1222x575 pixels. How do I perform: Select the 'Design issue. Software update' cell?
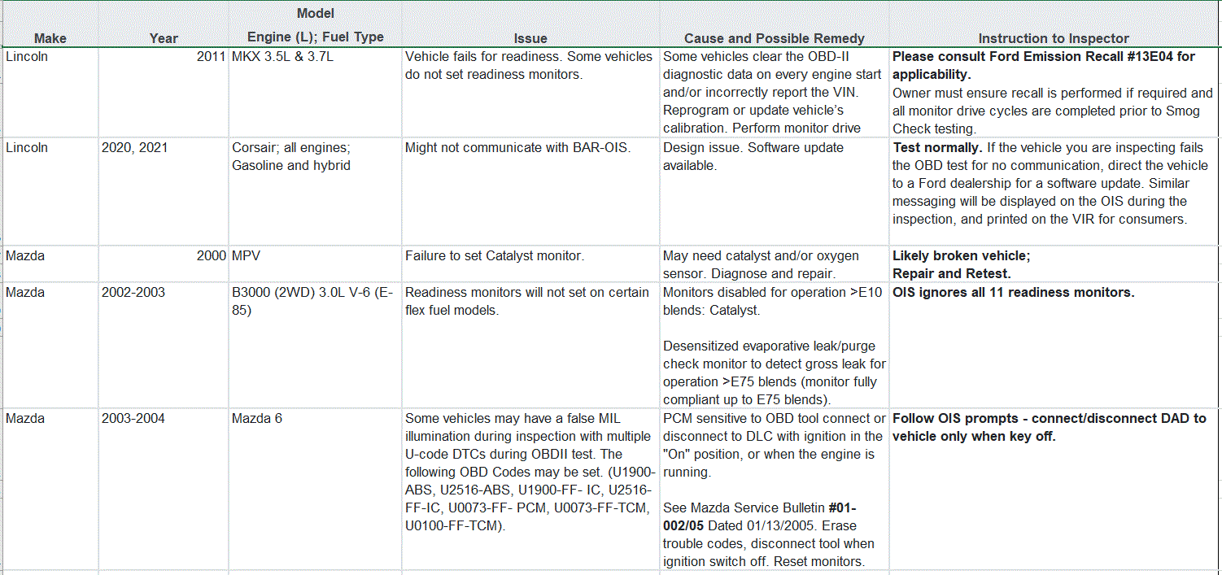[x=774, y=192]
